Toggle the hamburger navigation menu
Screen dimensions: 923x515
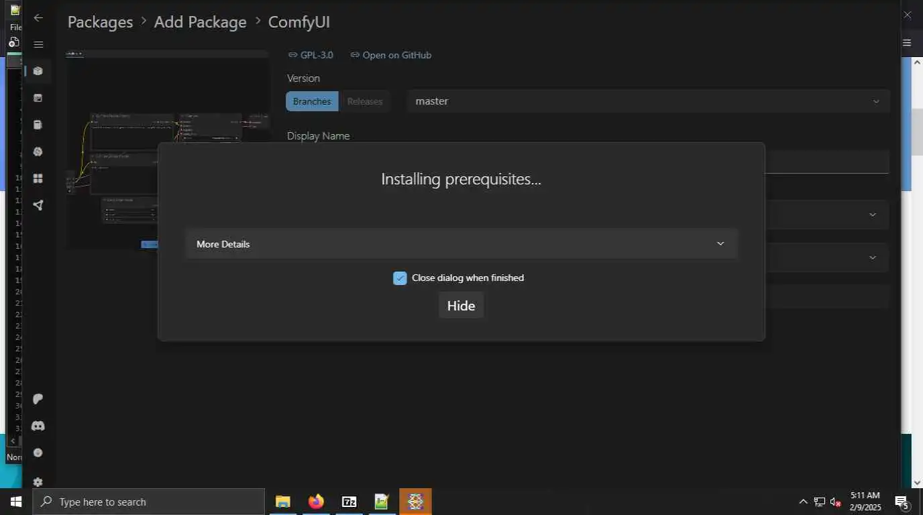tap(38, 44)
